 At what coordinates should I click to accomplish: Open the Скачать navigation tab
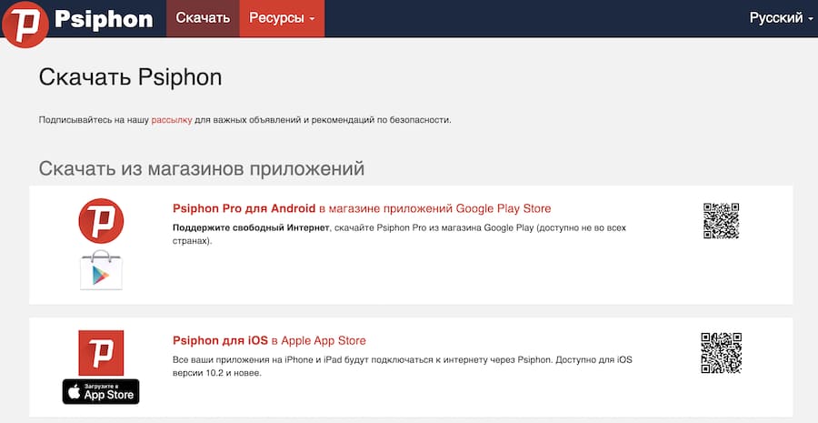pyautogui.click(x=203, y=18)
